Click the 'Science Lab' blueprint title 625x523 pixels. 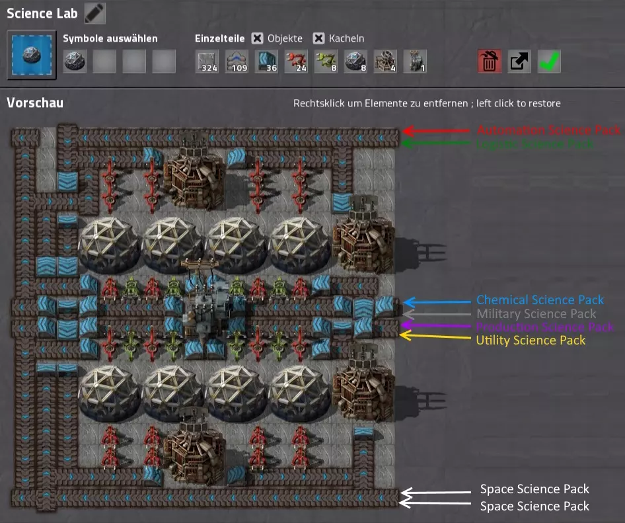[42, 13]
